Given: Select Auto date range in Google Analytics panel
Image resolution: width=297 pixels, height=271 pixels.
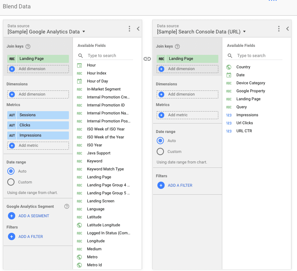Looking at the screenshot, I should point(11,171).
